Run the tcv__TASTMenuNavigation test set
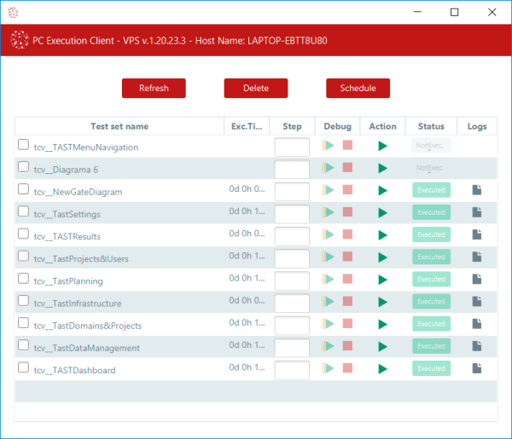Image resolution: width=512 pixels, height=439 pixels. coord(382,146)
